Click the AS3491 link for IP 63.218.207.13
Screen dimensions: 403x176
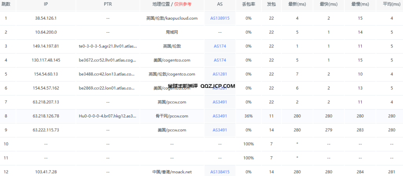click(x=220, y=102)
